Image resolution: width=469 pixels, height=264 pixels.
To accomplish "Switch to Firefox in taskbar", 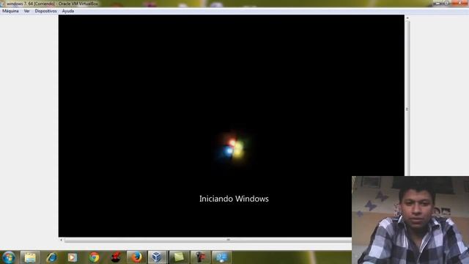I will (x=137, y=257).
